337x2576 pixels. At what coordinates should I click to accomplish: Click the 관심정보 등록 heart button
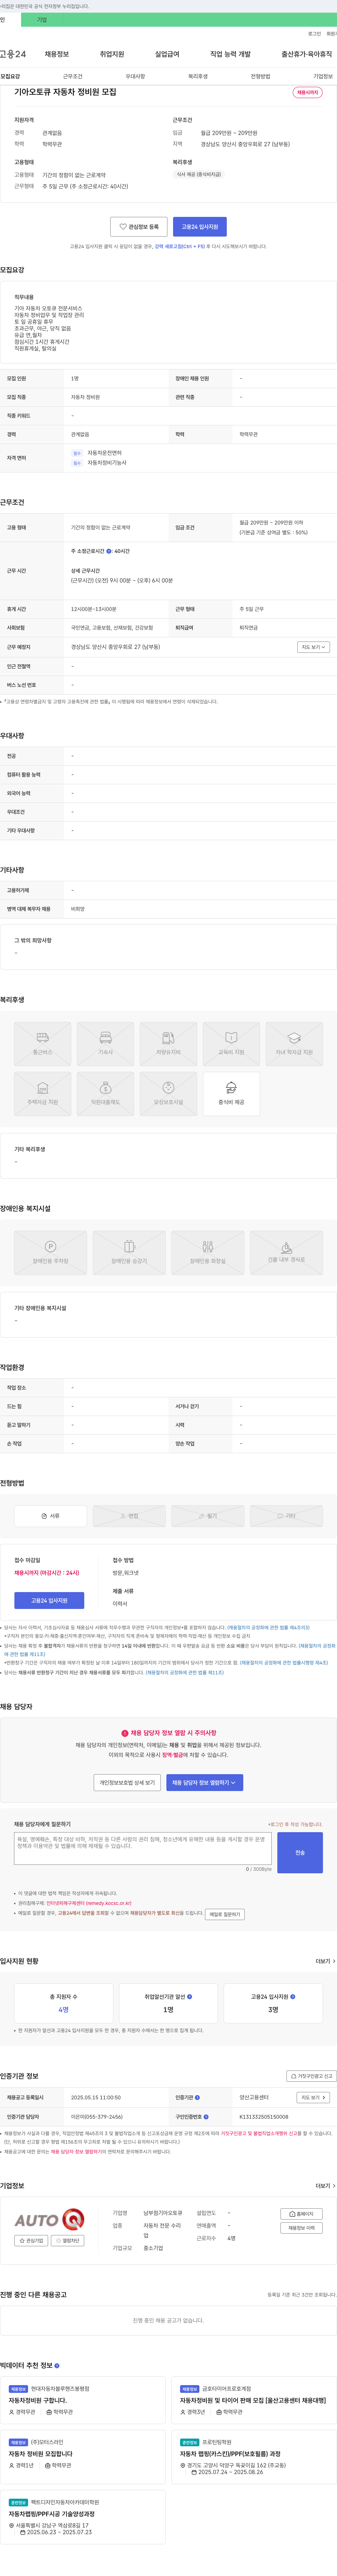coord(139,227)
